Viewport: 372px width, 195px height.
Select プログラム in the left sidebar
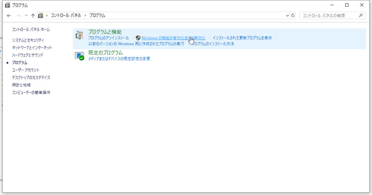click(x=20, y=63)
